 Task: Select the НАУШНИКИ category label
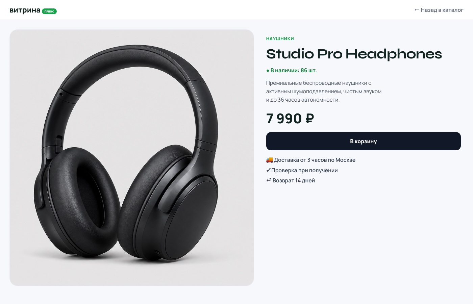click(280, 39)
